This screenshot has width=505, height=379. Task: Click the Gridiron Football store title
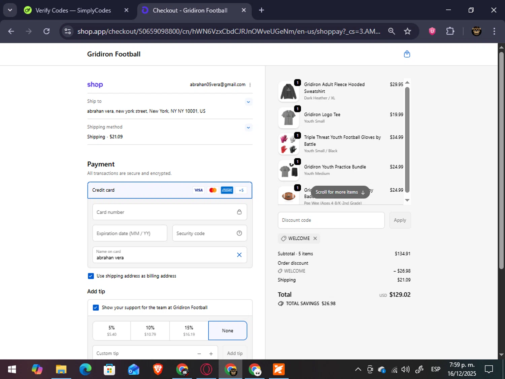point(114,54)
